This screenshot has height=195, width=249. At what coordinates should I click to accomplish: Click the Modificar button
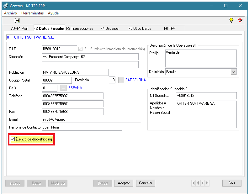(x=58, y=183)
